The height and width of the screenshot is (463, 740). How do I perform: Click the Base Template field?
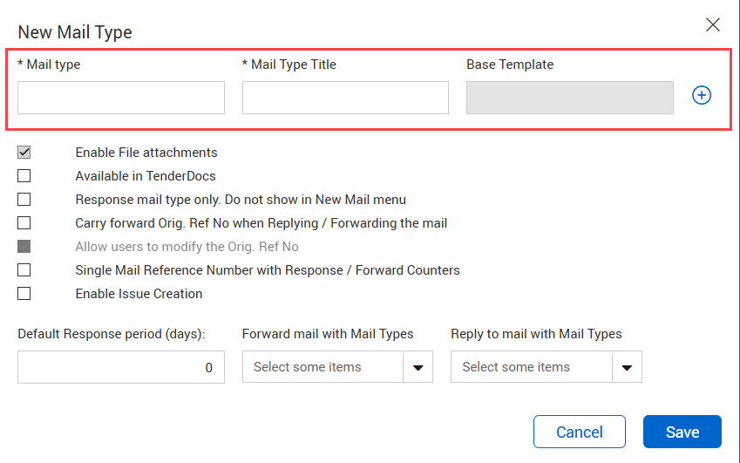(x=570, y=98)
